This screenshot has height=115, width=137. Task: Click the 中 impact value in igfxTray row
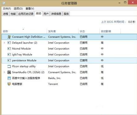click(102, 54)
